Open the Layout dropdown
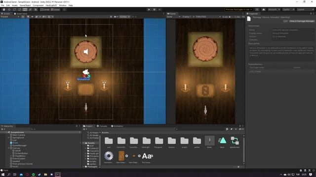Screen dimensions: 316x177 pos(305,9)
